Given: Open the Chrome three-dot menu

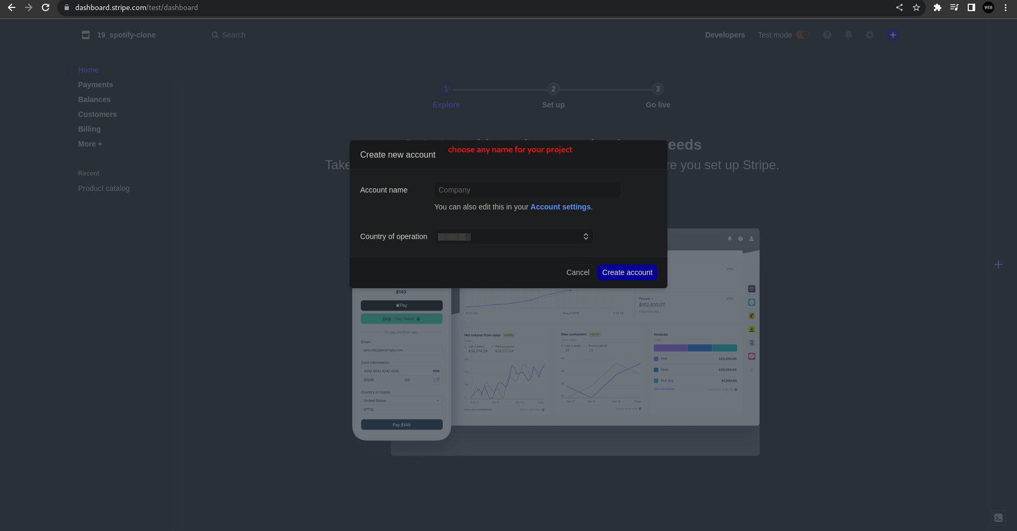Looking at the screenshot, I should click(x=1005, y=7).
